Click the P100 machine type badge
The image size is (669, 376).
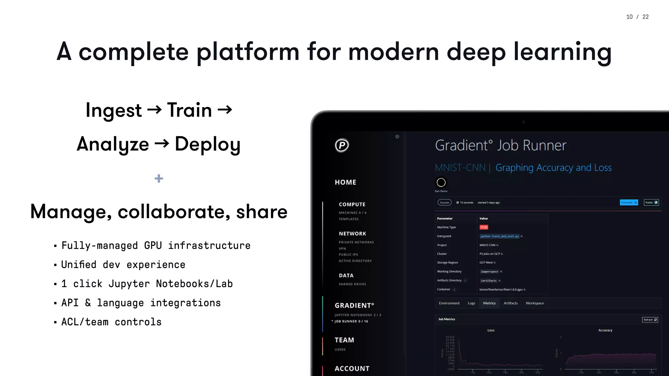pyautogui.click(x=484, y=227)
